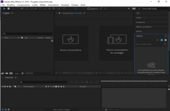This screenshot has width=170, height=111.
Task: Select the Rotation tool
Action: point(18,9)
